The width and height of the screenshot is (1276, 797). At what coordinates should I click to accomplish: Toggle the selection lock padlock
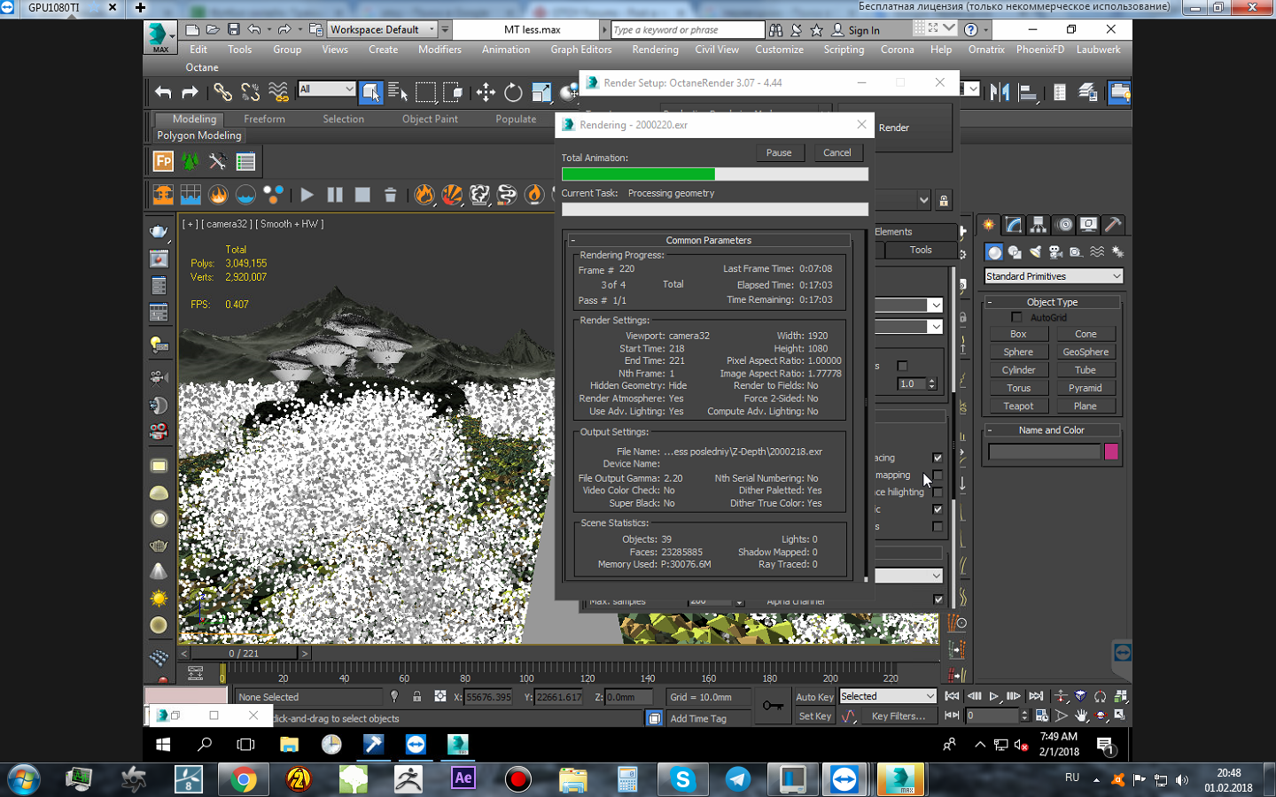pyautogui.click(x=416, y=697)
